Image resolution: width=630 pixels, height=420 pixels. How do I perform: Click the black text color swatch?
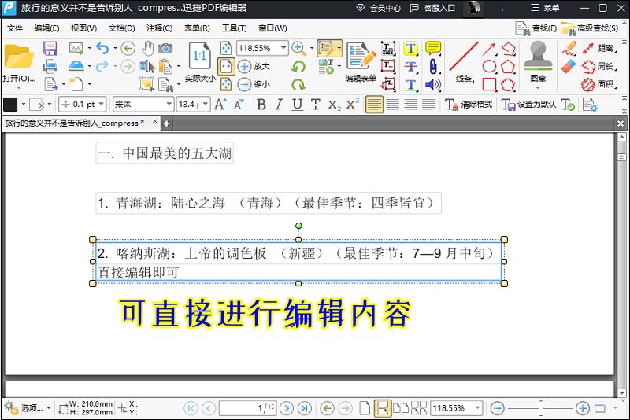click(x=10, y=105)
